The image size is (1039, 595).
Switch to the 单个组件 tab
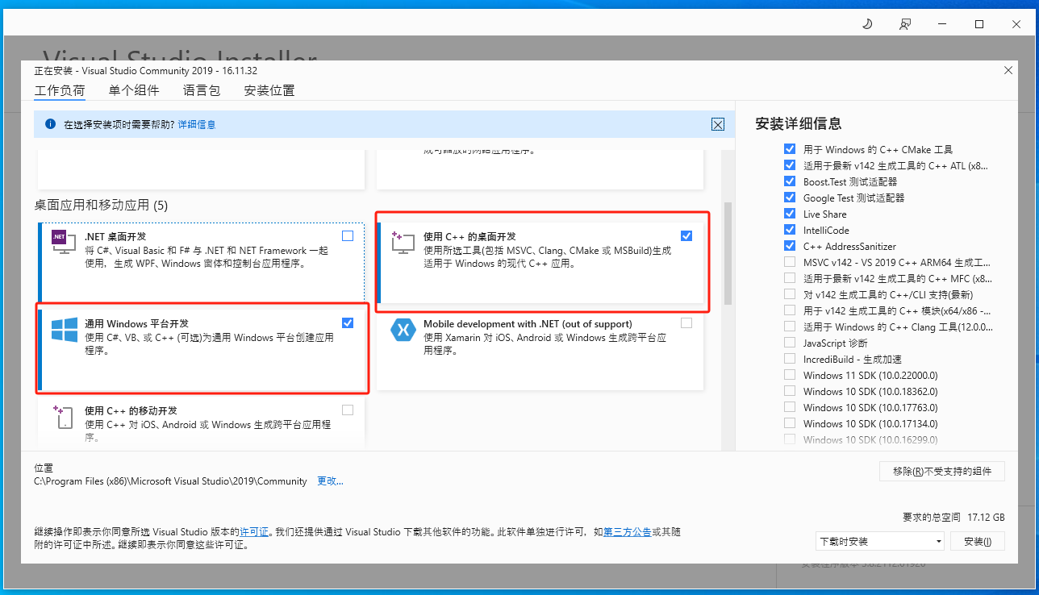[x=134, y=90]
